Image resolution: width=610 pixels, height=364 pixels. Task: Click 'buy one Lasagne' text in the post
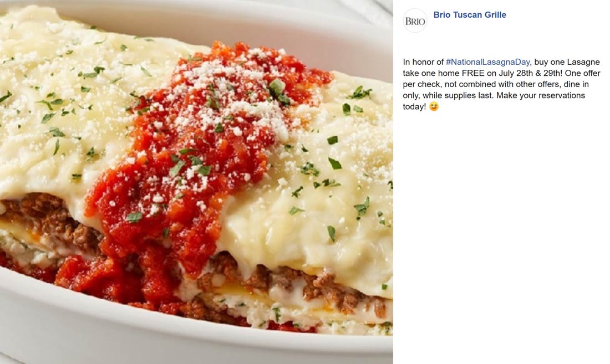567,61
